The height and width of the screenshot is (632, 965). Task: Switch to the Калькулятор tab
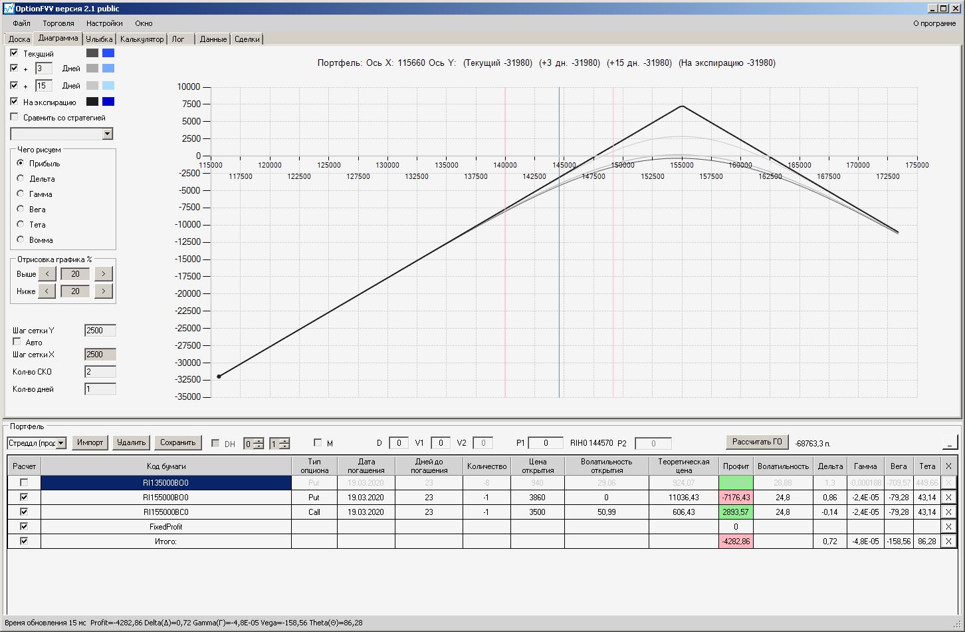142,39
